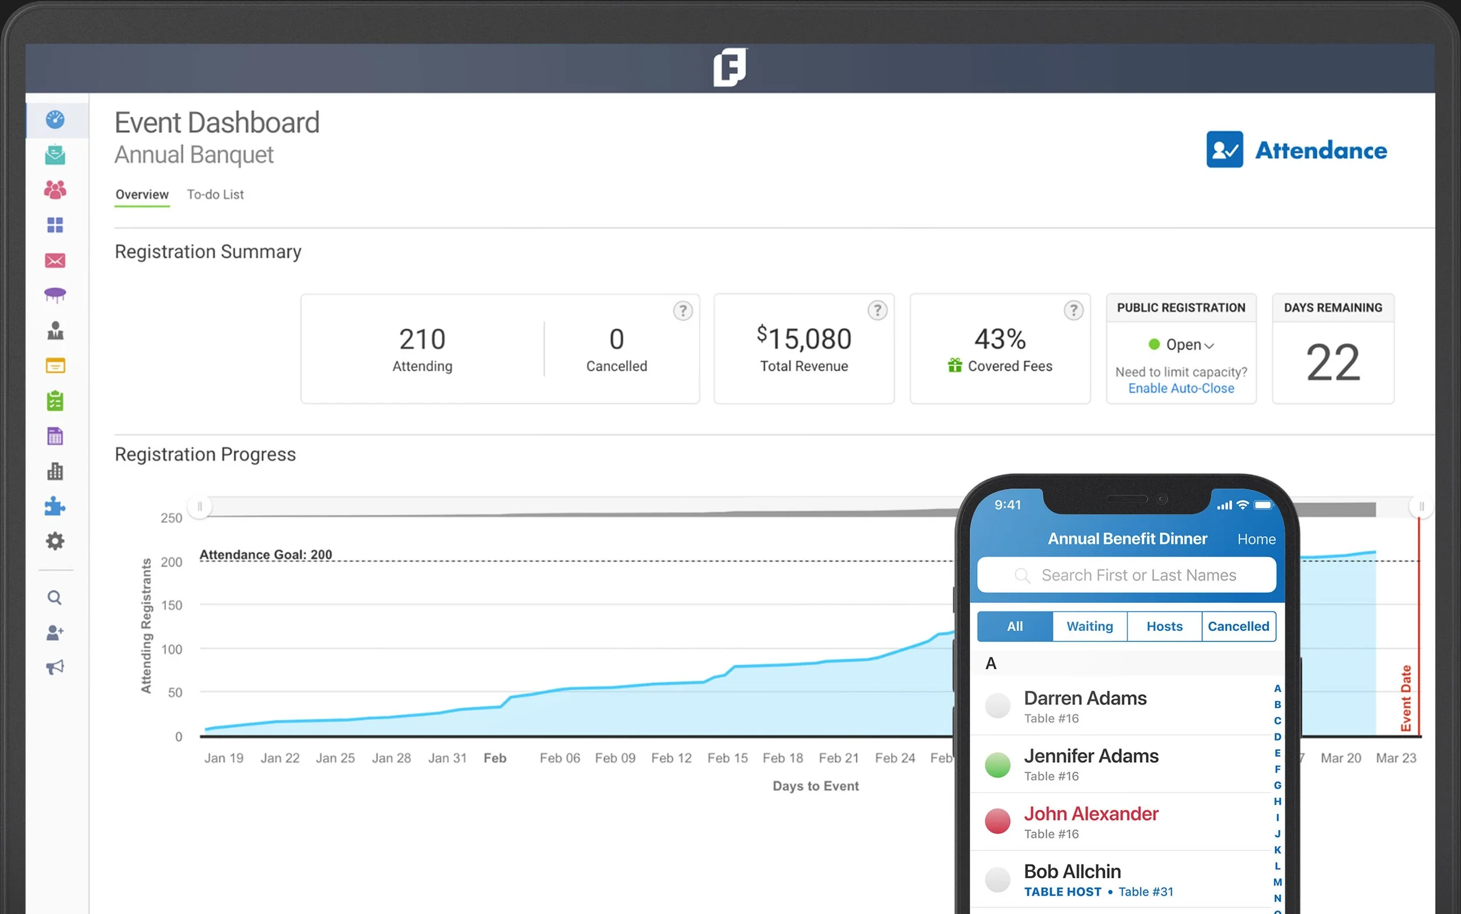This screenshot has width=1461, height=914.
Task: Open the purple table seating icon
Action: 55,295
